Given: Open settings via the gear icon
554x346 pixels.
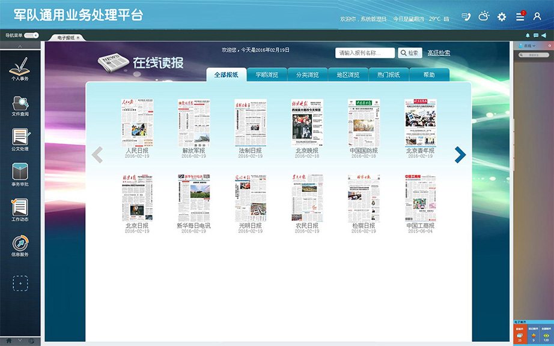Looking at the screenshot, I should [x=502, y=17].
